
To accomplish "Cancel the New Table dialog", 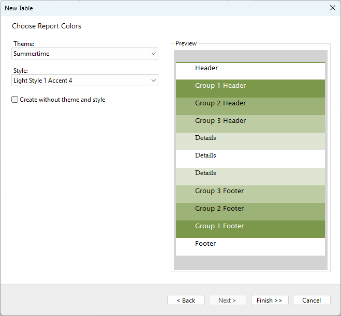I will coord(312,300).
